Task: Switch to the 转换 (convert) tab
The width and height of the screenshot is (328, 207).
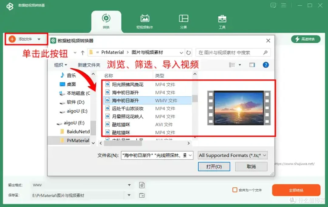Action: (106, 21)
